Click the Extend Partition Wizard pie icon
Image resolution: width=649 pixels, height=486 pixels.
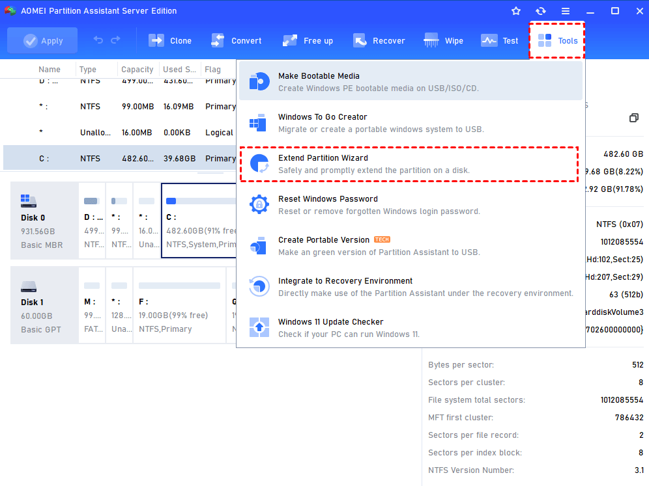pyautogui.click(x=259, y=164)
